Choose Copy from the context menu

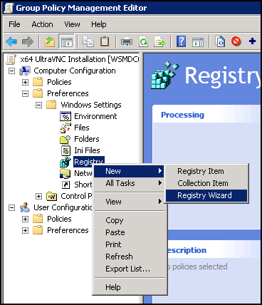tap(129, 220)
